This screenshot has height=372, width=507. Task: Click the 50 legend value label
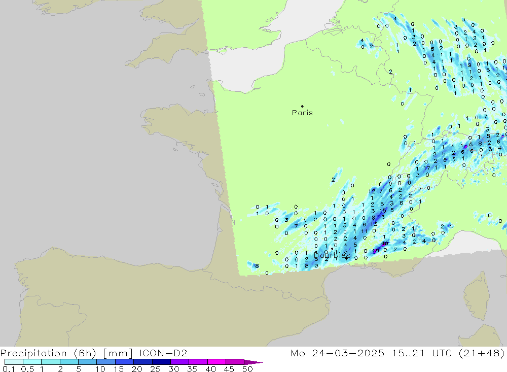pyautogui.click(x=247, y=369)
